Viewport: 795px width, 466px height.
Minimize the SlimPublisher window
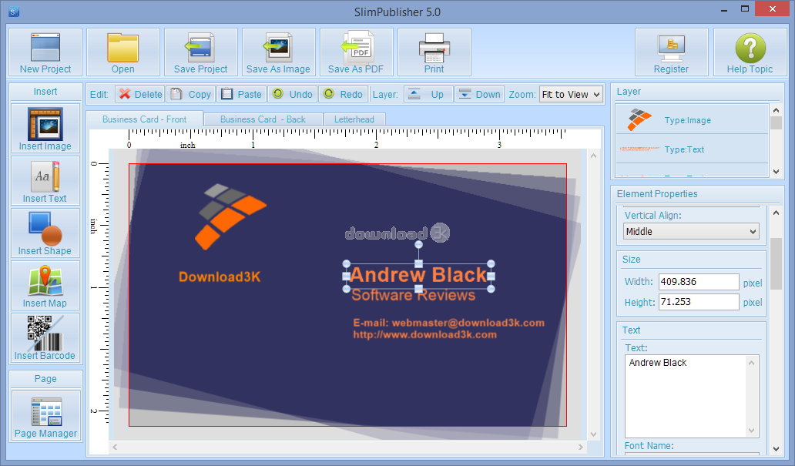pyautogui.click(x=723, y=10)
